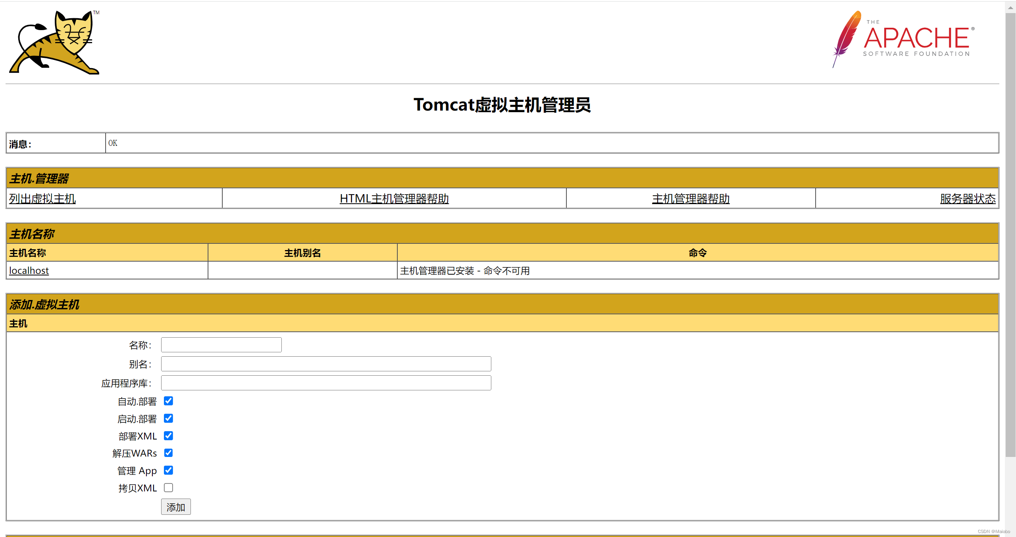Click the 添加 button

(176, 507)
